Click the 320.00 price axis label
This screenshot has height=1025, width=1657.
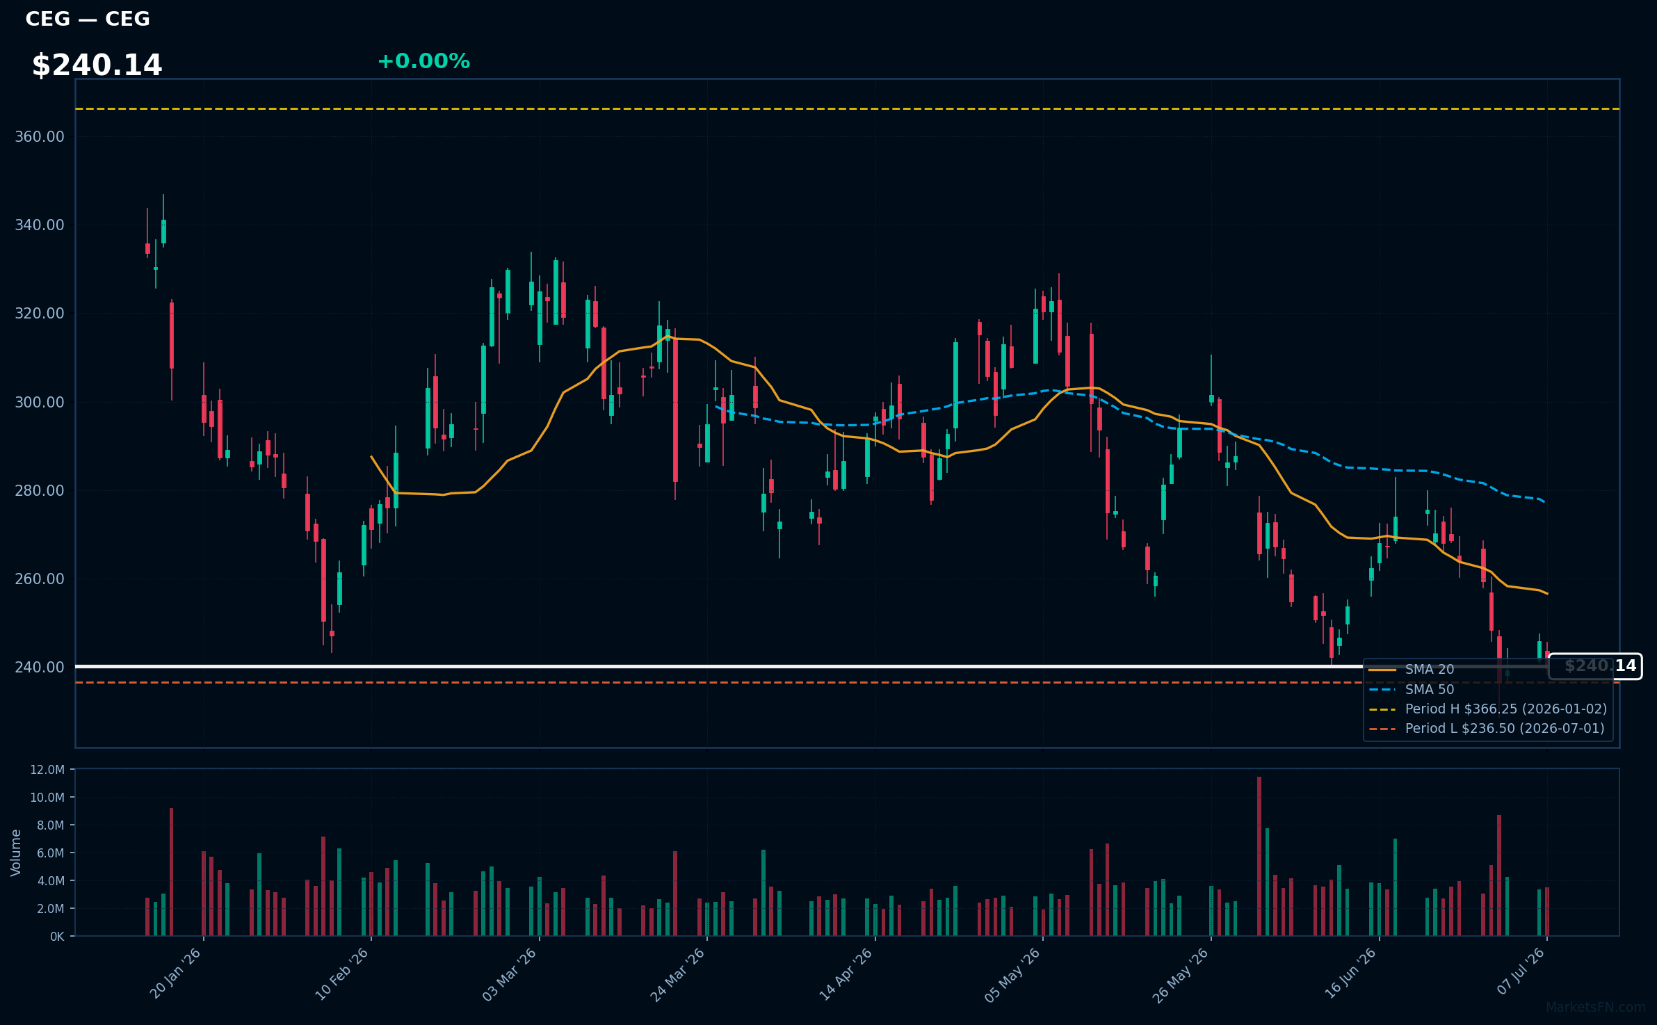(40, 313)
